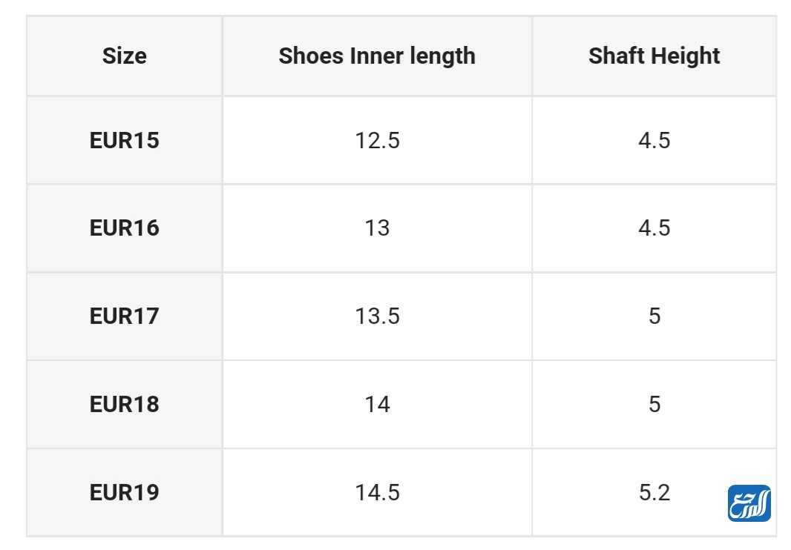Screen dimensions: 791x550
Task: Select the 14.5 inner length value
Action: [x=377, y=492]
